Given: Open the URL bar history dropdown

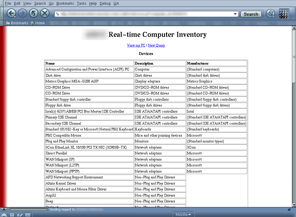Looking at the screenshot, I should (x=235, y=14).
